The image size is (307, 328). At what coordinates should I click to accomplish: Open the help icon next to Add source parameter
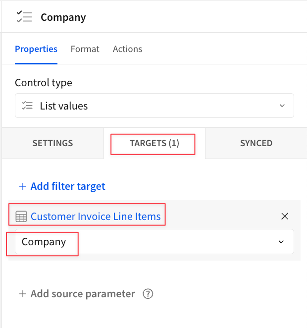[x=148, y=294]
